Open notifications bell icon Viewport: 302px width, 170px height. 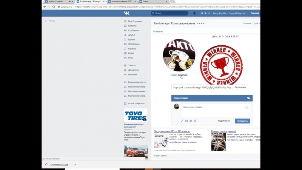click(194, 13)
